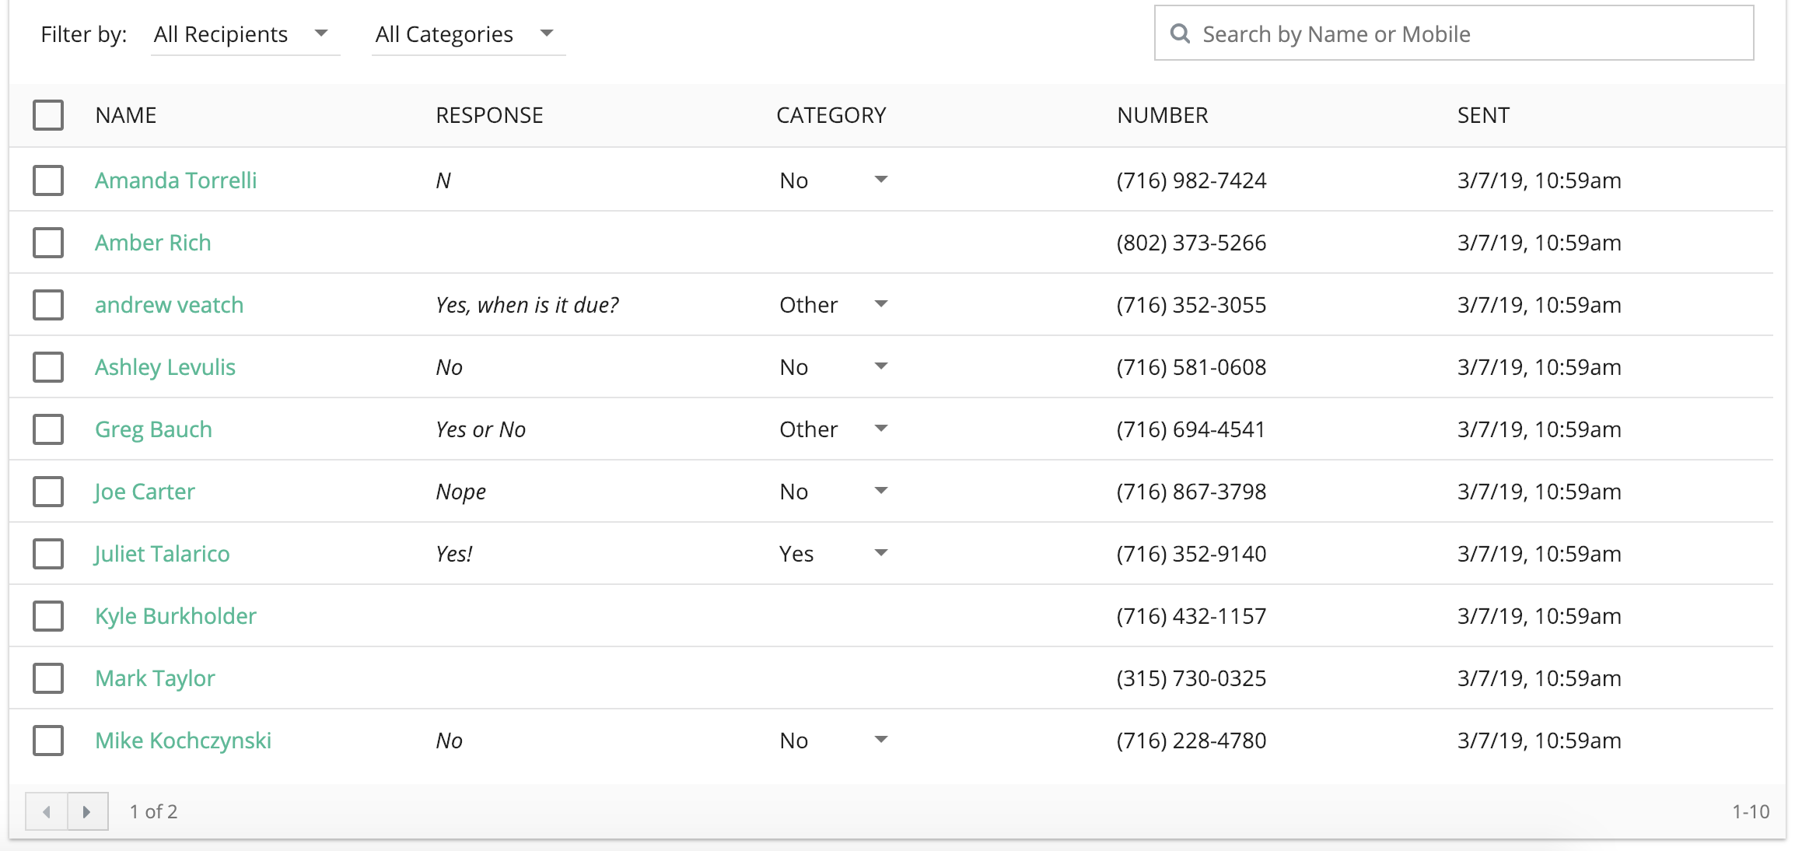The image size is (1795, 851).
Task: Expand category dropdown for Amanda Torrelli
Action: tap(880, 180)
